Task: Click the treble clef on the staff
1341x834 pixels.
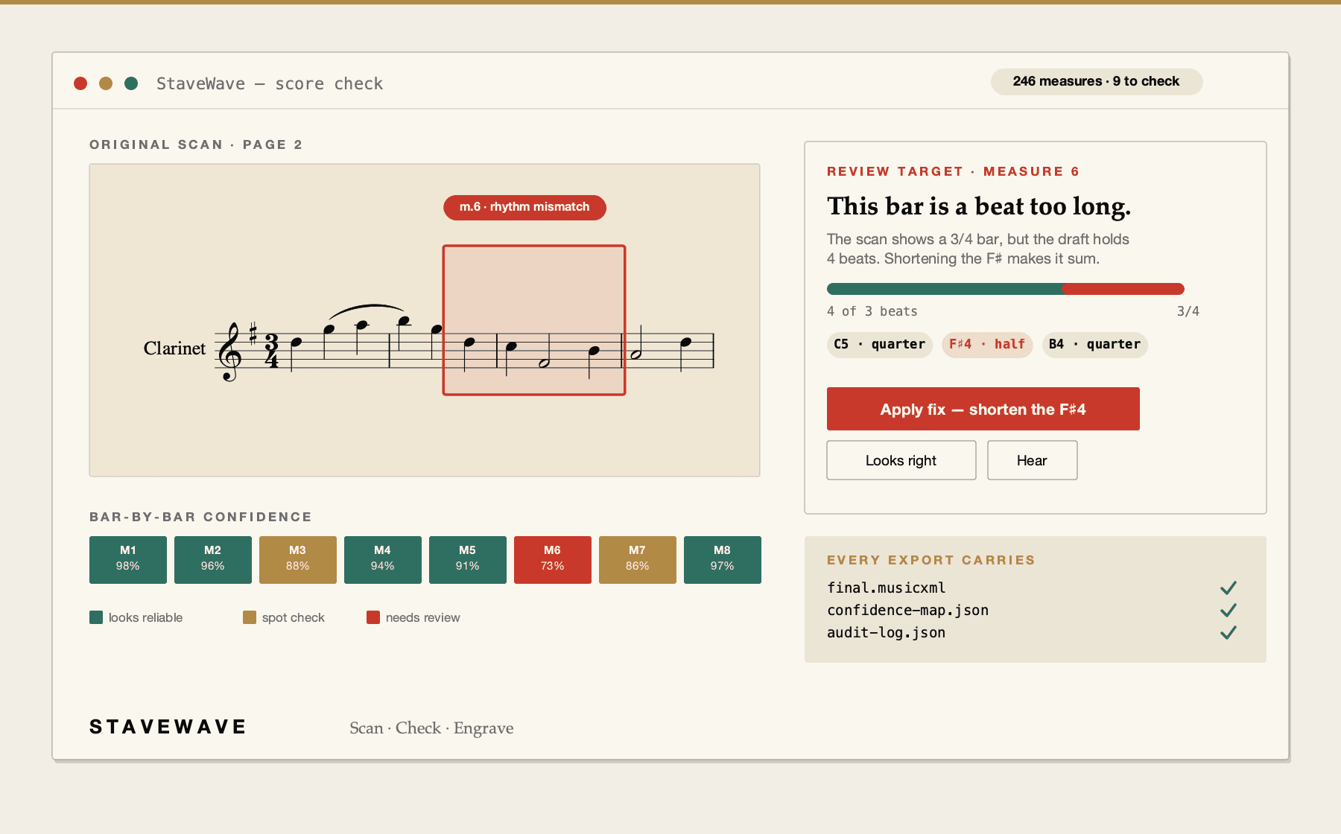Action: pos(230,351)
